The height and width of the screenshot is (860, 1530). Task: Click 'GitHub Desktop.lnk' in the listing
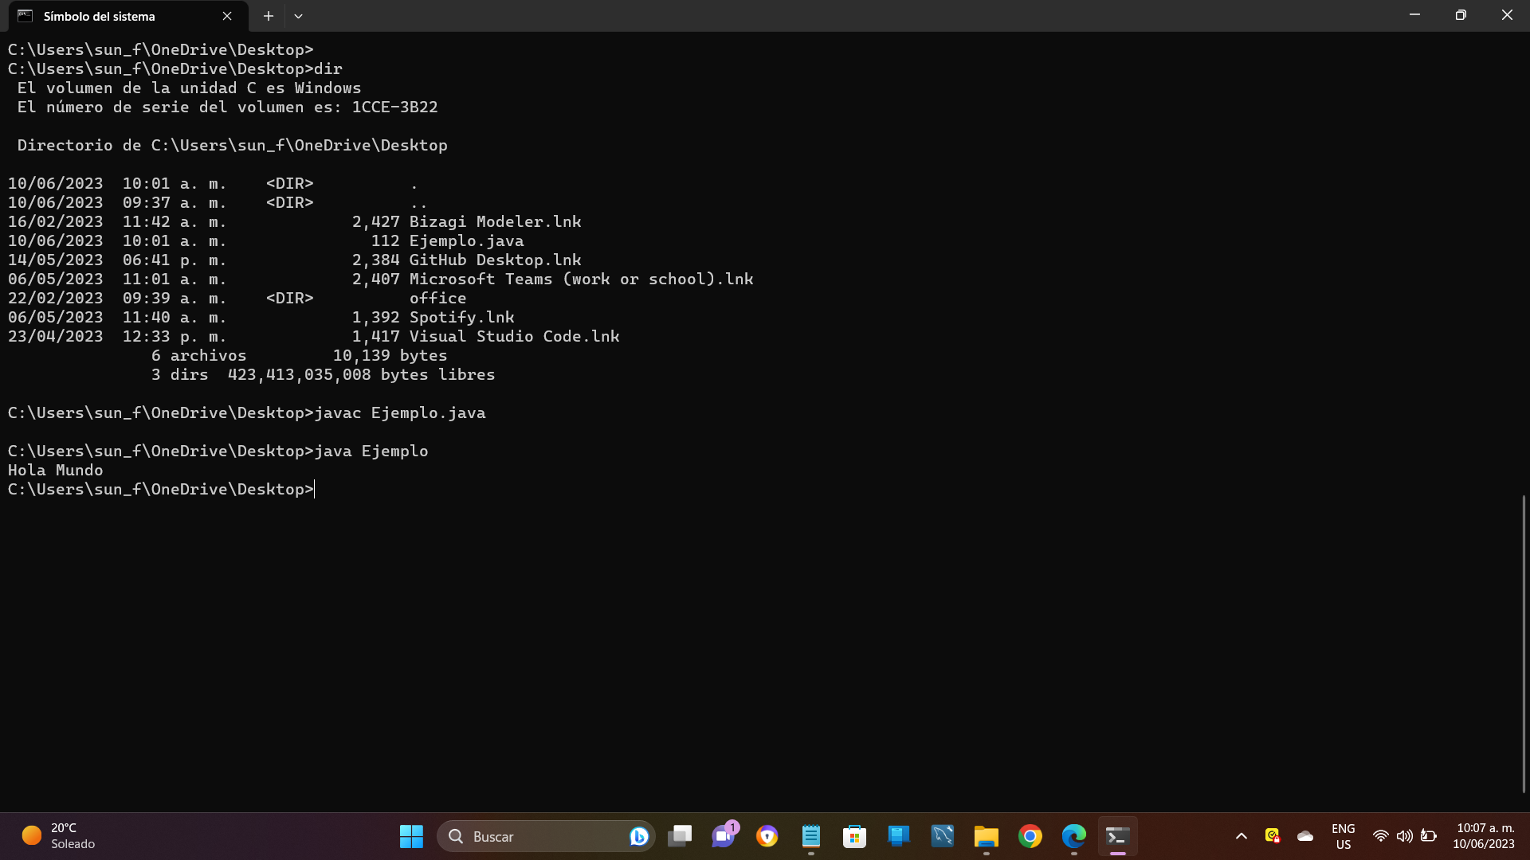point(496,260)
